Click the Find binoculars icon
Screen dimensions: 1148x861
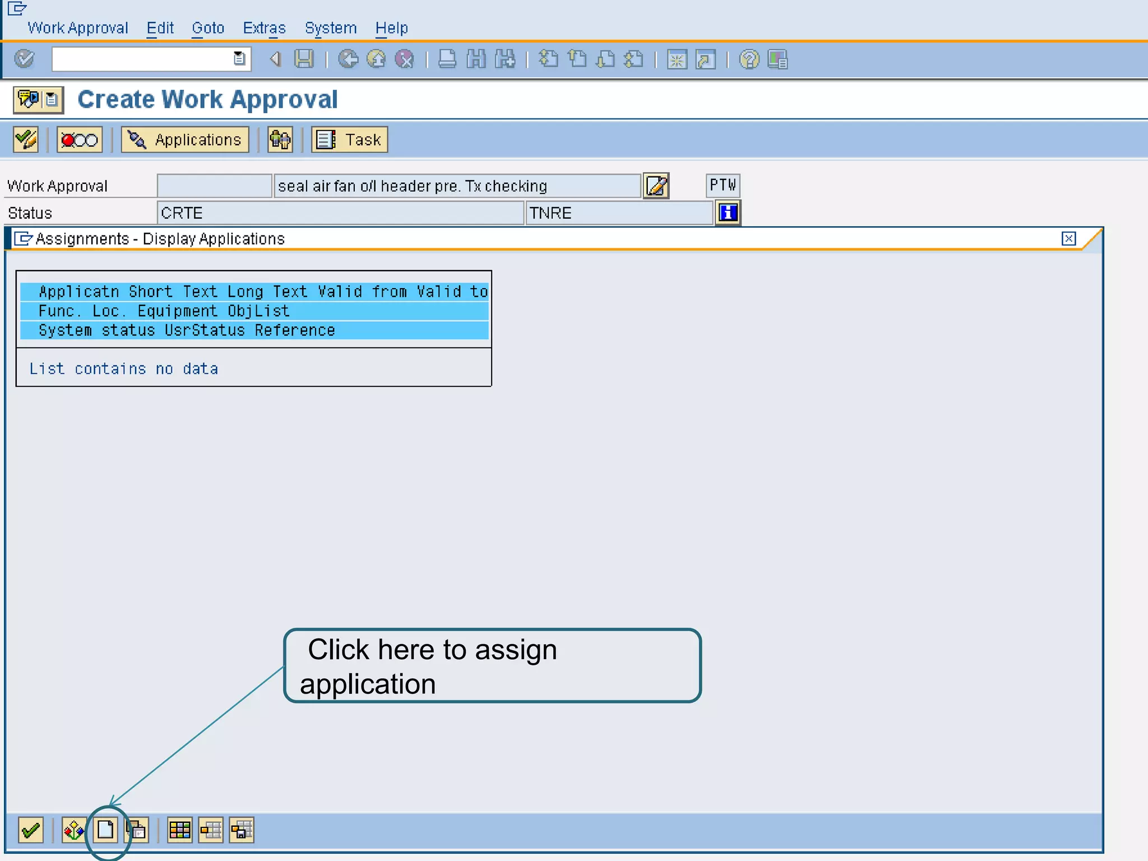(476, 59)
